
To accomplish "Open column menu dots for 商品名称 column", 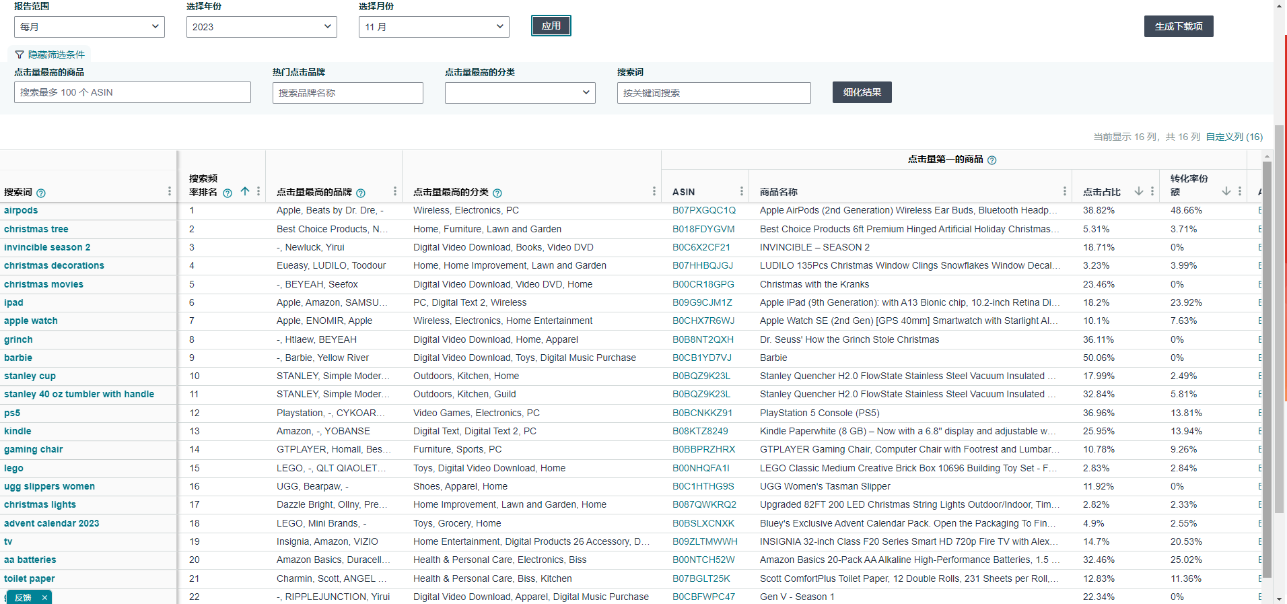I will 1065,192.
